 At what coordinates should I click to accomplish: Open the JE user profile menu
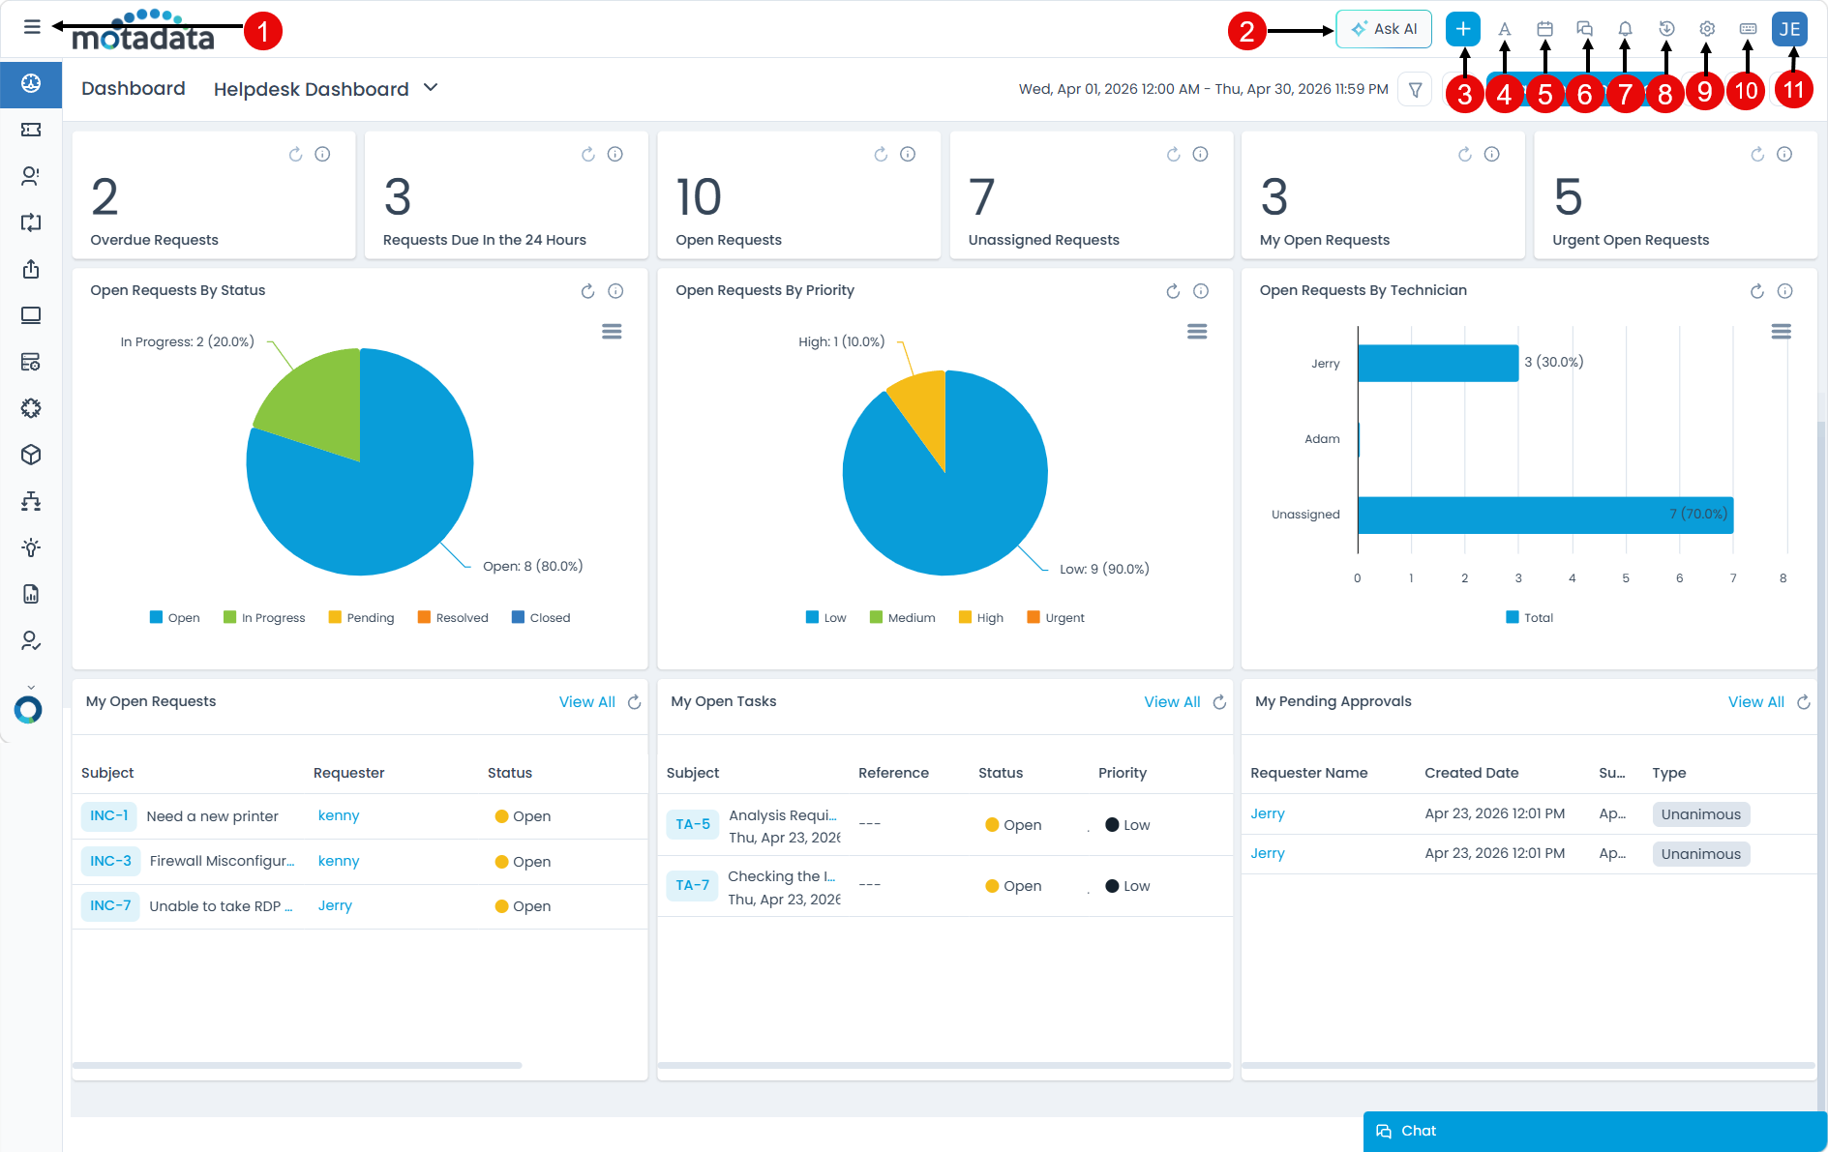click(1789, 29)
